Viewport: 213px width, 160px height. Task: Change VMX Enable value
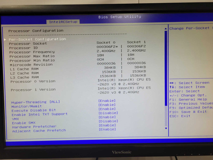(107, 117)
